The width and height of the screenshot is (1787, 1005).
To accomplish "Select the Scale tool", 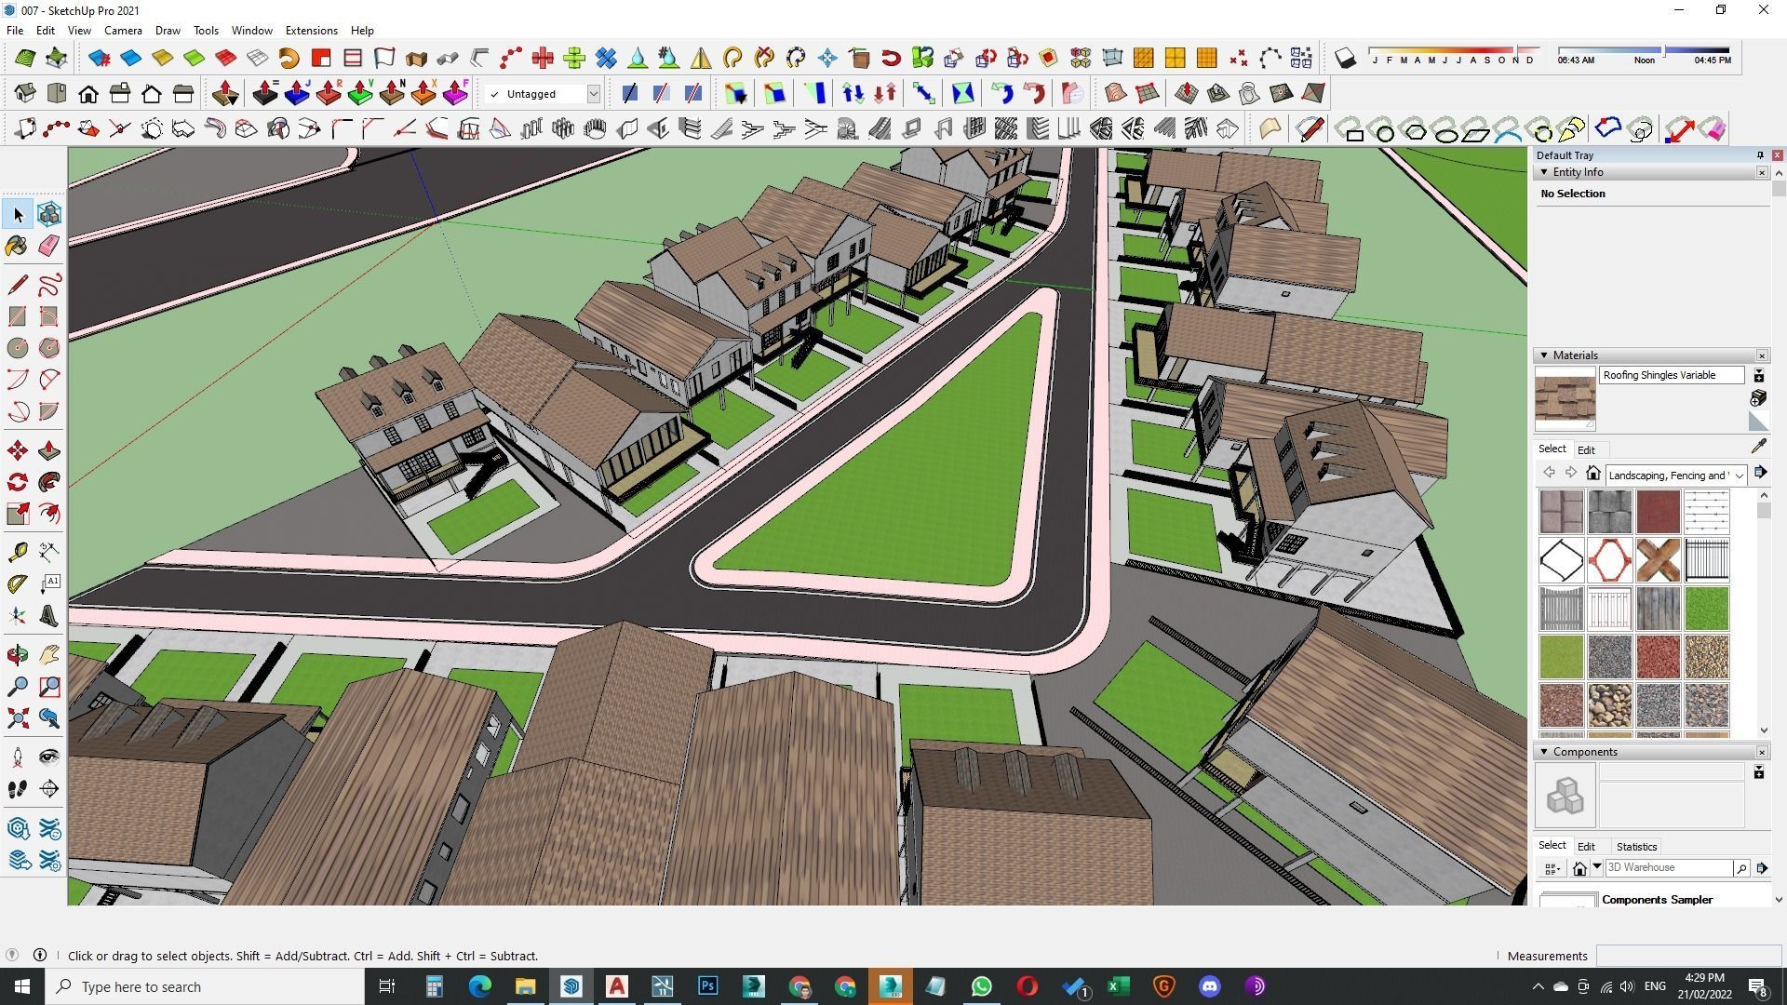I will click(18, 514).
